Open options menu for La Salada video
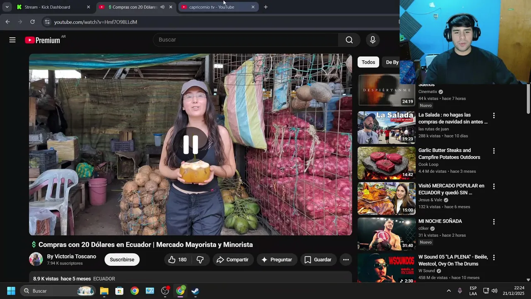Screen dimensions: 531x299 494,115
